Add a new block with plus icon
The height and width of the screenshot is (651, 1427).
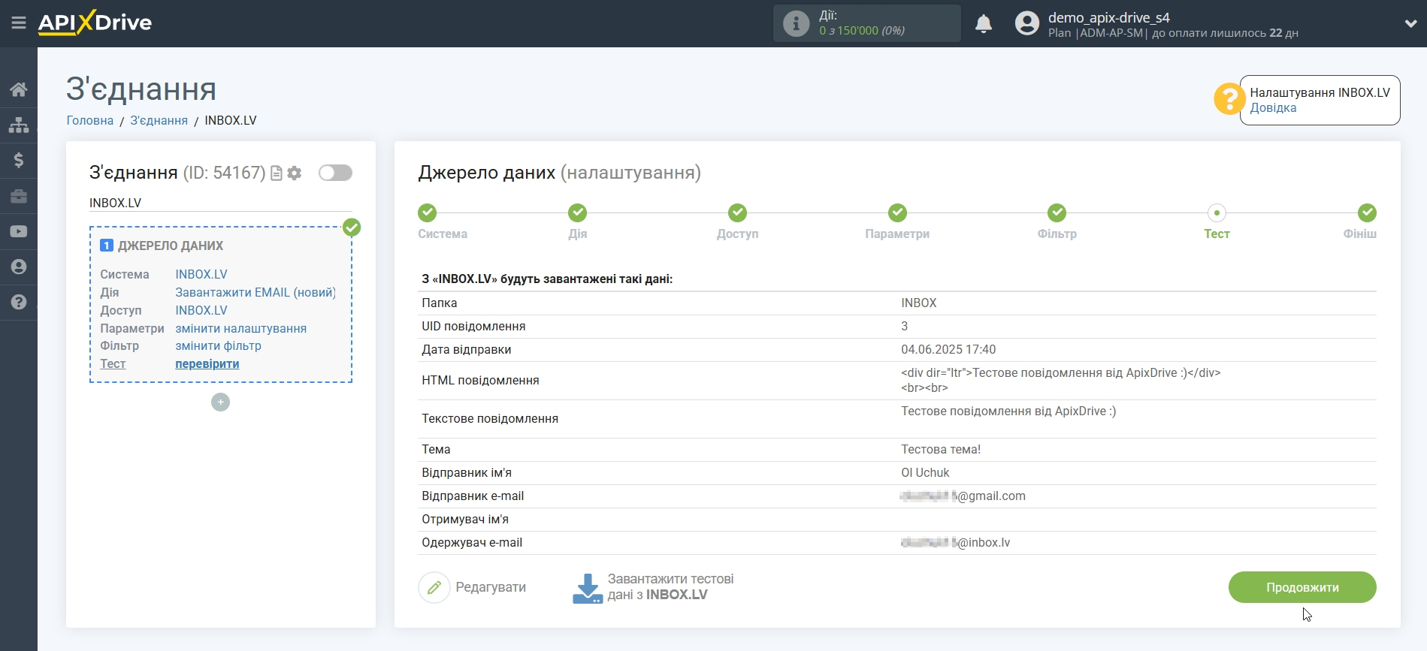(220, 402)
